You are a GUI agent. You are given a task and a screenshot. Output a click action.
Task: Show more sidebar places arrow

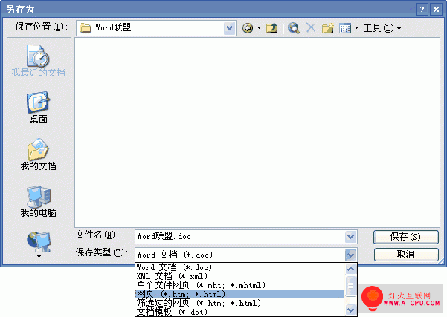[39, 256]
